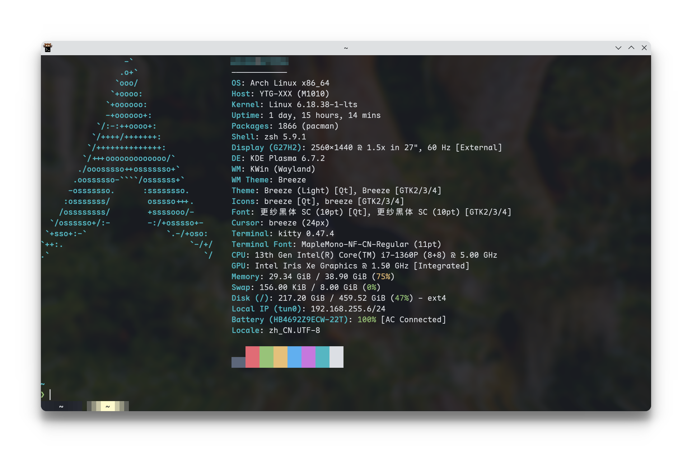Click the IP address '192.168.255.6/24'

(348, 309)
